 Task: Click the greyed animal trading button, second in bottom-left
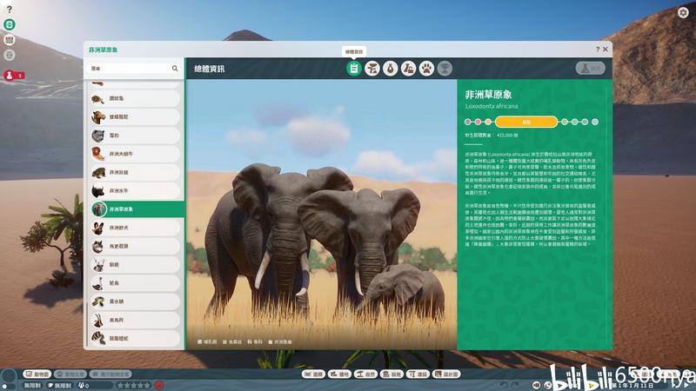[70, 374]
